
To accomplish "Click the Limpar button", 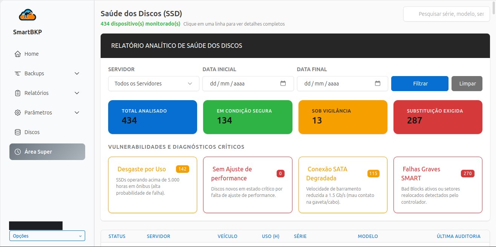I will [x=467, y=84].
